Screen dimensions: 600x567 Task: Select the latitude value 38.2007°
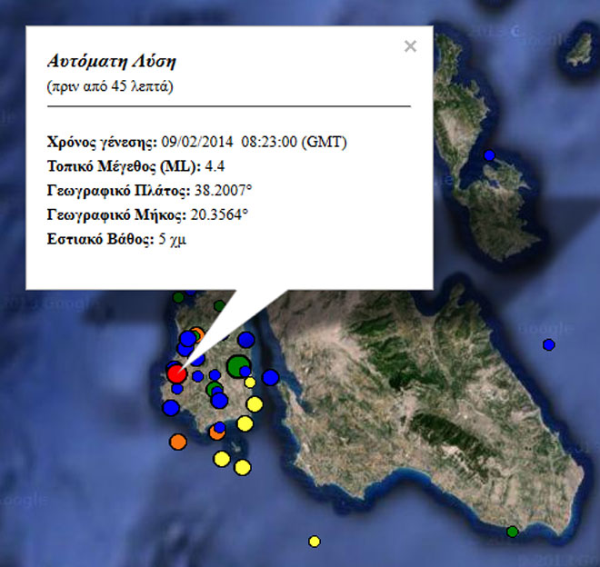click(x=223, y=190)
